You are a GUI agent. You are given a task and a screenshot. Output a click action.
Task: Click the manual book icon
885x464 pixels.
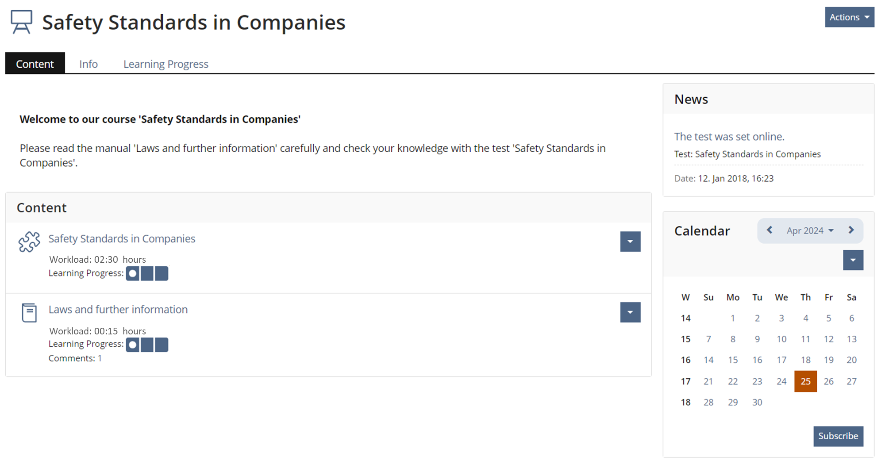pyautogui.click(x=29, y=313)
